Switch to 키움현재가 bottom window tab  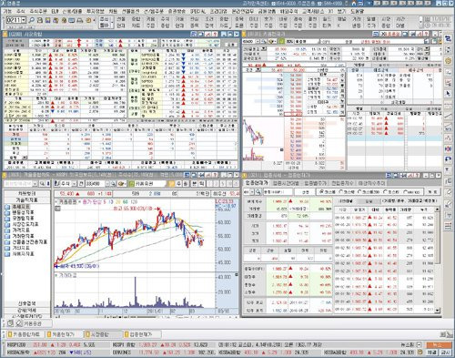click(64, 334)
